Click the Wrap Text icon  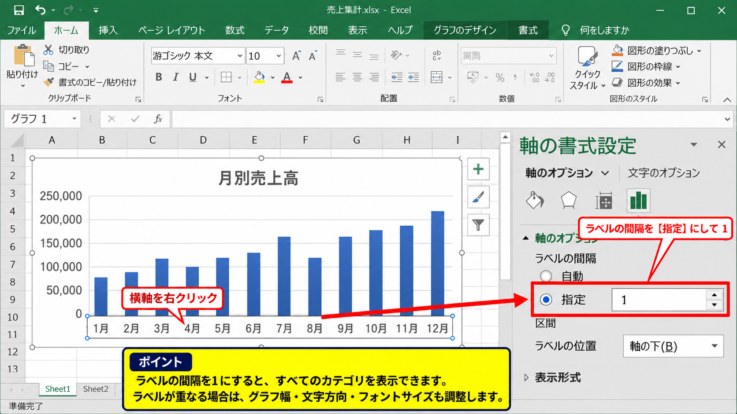[436, 55]
